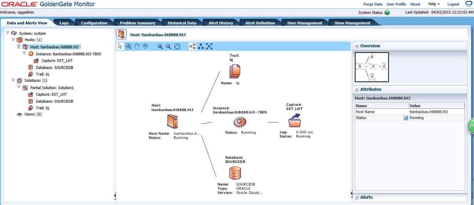Image resolution: width=474 pixels, height=205 pixels.
Task: Collapse the System: system tree node
Action: tap(7, 33)
